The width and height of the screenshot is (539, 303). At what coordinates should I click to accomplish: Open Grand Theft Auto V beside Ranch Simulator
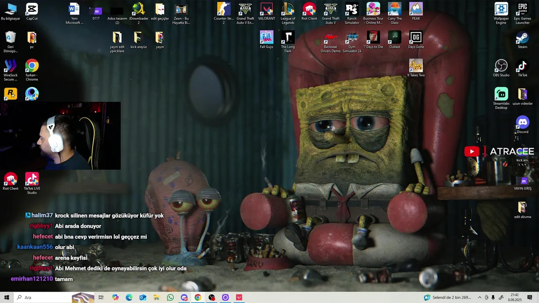[331, 14]
